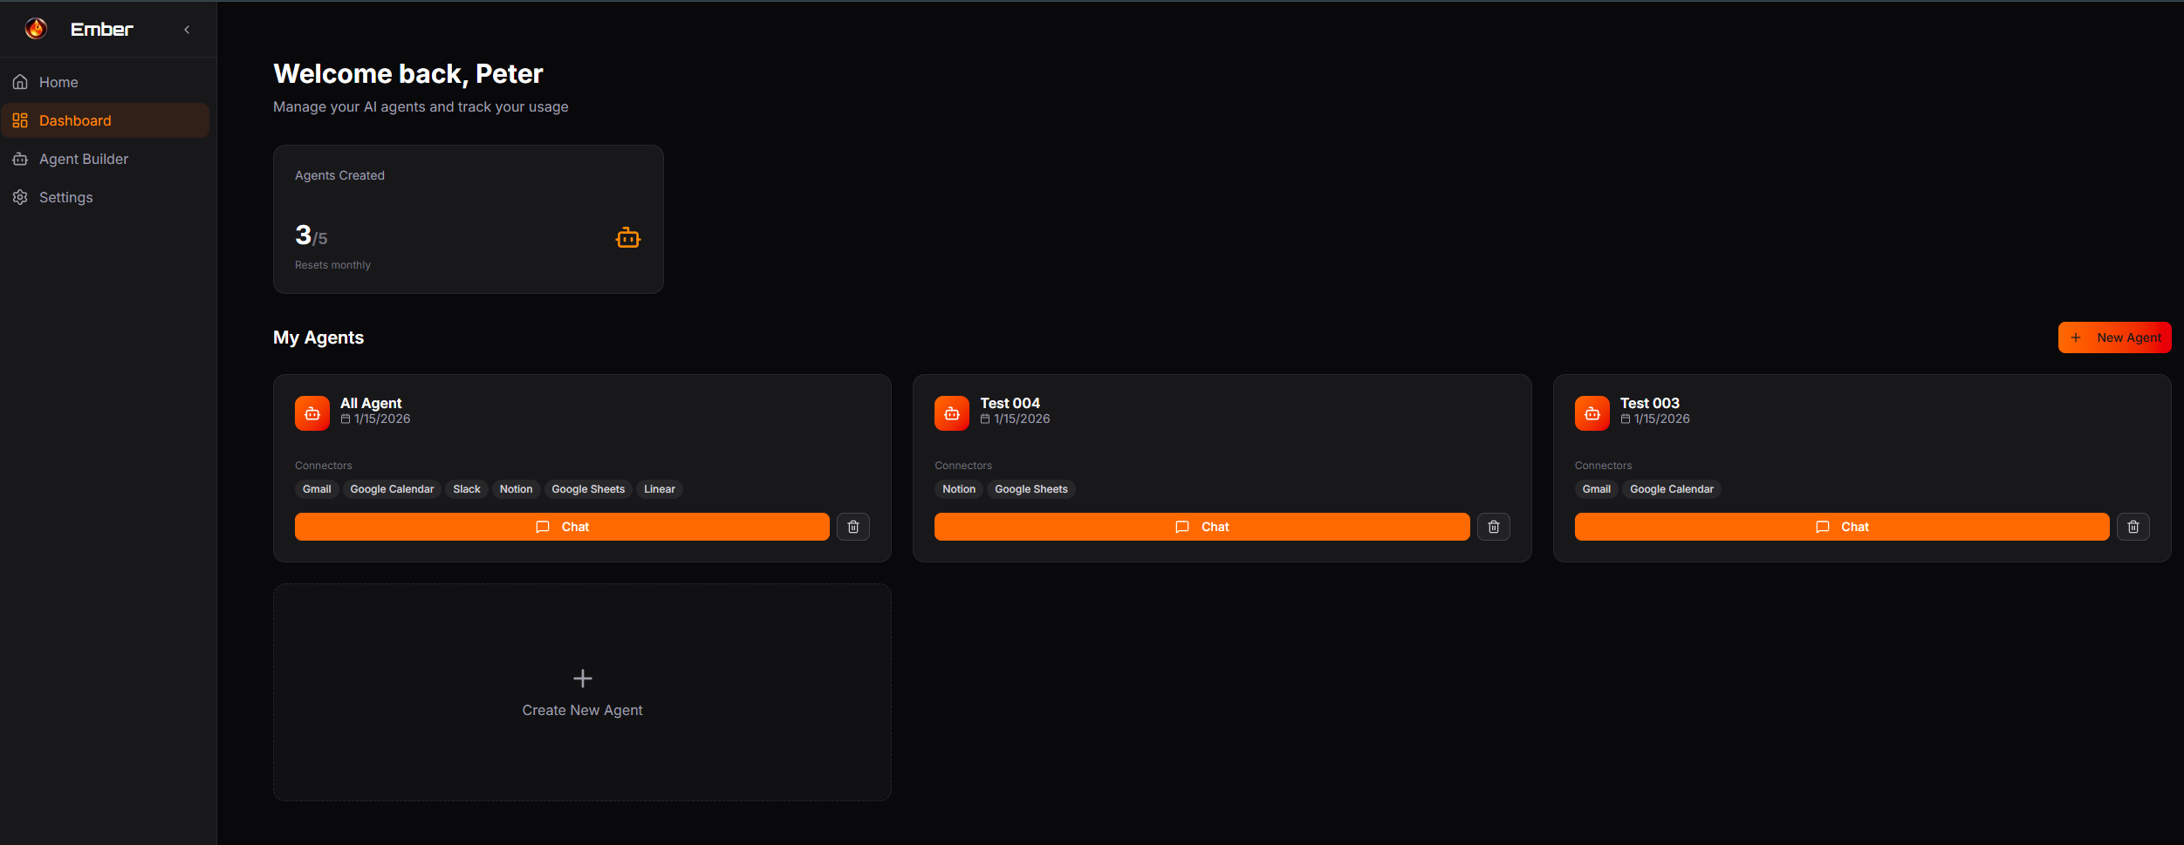Click the Linear connector tag on All Agent
This screenshot has height=845, width=2184.
point(660,489)
